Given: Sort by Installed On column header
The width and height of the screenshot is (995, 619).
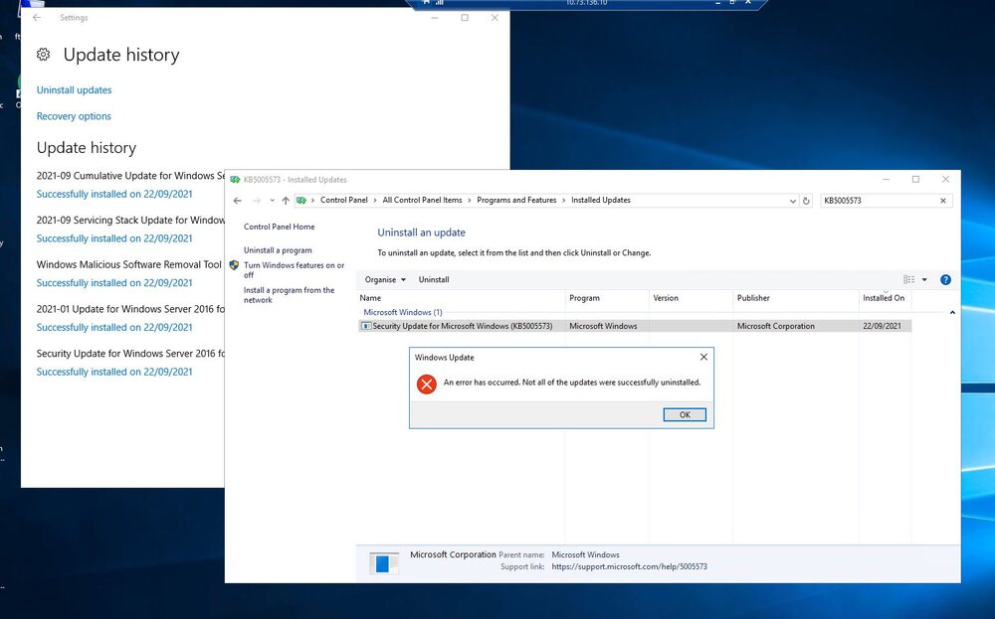Looking at the screenshot, I should (x=885, y=298).
